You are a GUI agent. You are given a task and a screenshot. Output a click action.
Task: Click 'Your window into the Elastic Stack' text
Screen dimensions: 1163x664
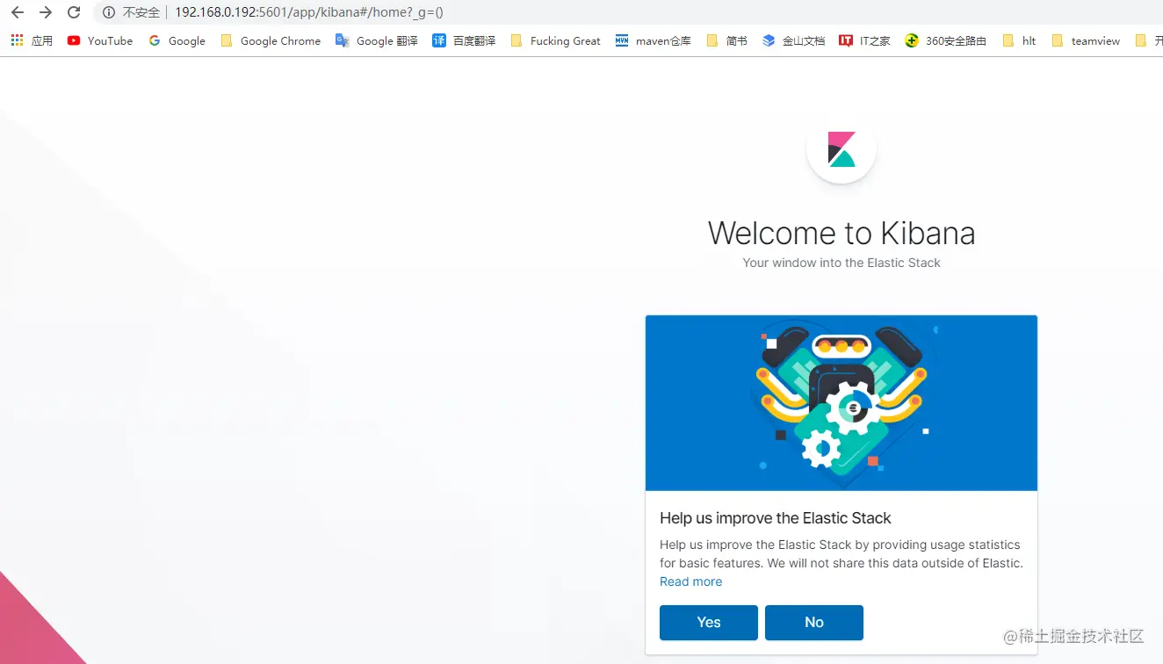click(x=842, y=263)
